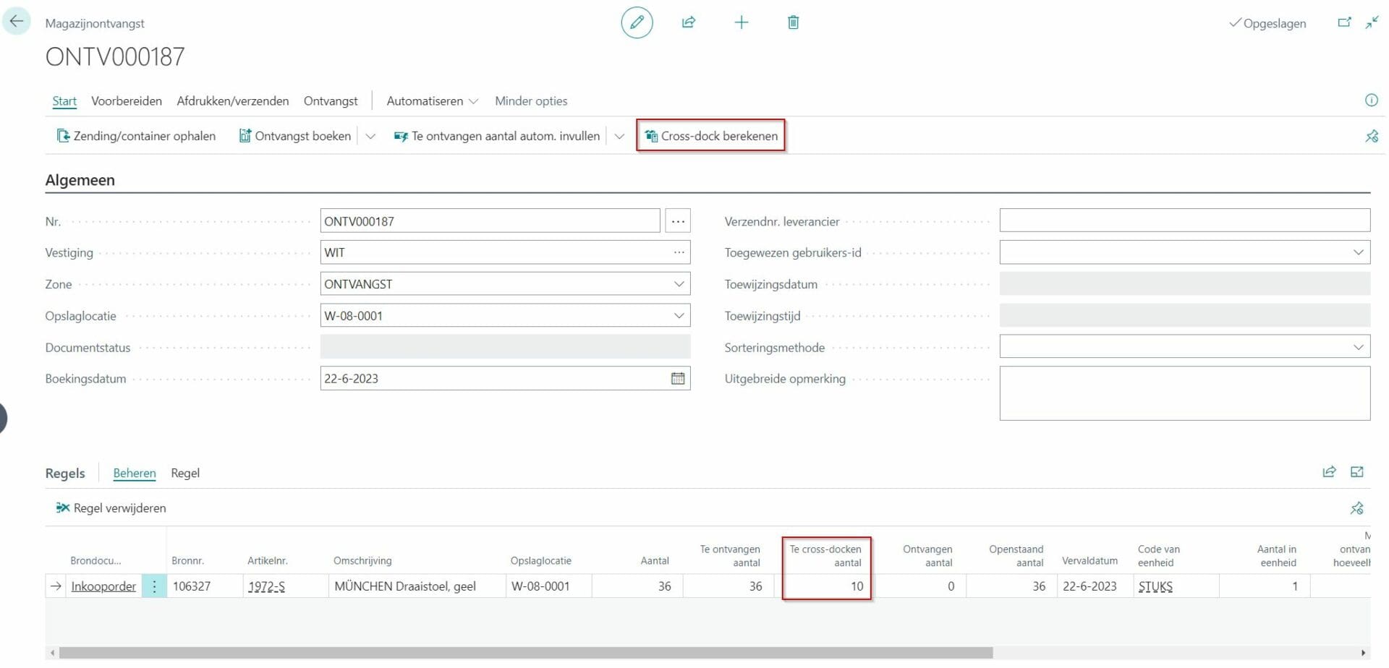The image size is (1389, 668).
Task: Click Uitgebreide opmerking text area
Action: click(1184, 393)
